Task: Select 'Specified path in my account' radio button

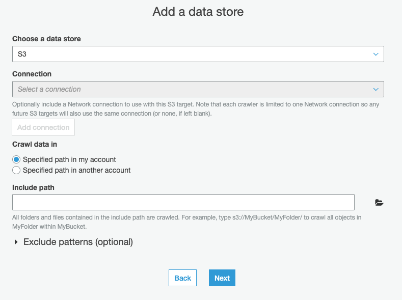Action: click(x=17, y=159)
